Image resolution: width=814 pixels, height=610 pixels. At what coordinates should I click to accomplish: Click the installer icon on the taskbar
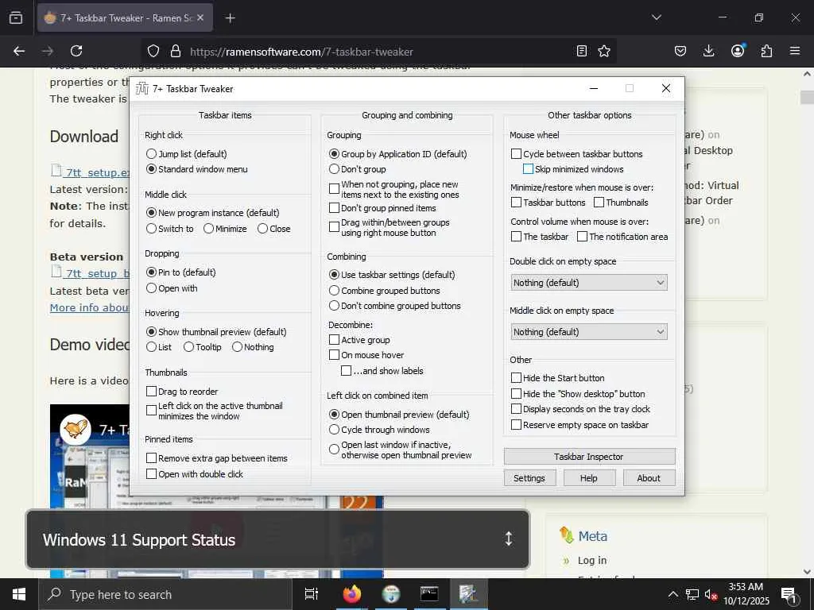pos(391,594)
